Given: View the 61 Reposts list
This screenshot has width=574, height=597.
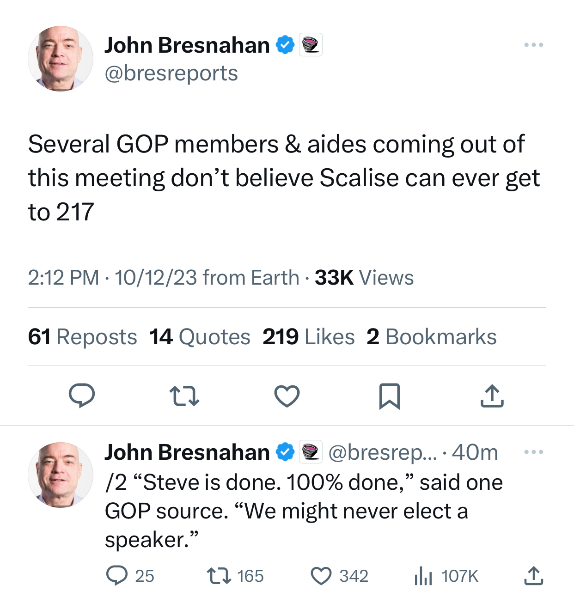Looking at the screenshot, I should coord(82,337).
